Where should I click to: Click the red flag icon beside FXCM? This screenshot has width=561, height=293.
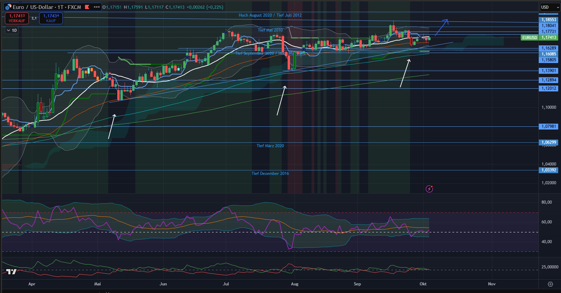coord(87,7)
